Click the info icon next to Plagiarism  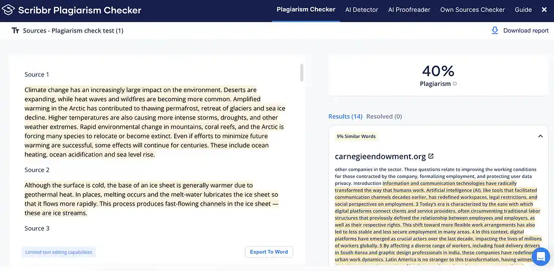[x=454, y=84]
